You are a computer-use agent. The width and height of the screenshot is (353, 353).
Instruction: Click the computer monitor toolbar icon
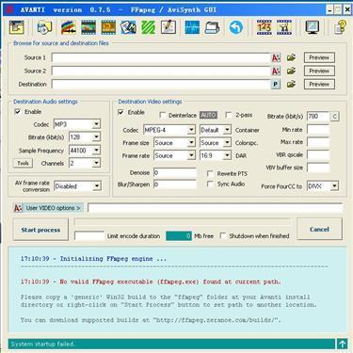(313, 27)
